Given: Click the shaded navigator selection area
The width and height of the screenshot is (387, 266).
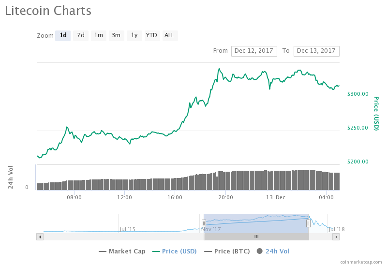Looking at the screenshot, I should [x=256, y=223].
